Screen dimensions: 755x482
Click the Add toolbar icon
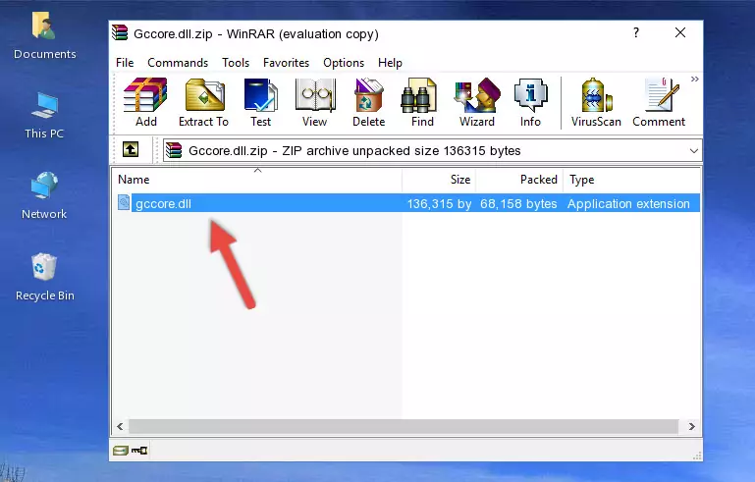(x=145, y=102)
